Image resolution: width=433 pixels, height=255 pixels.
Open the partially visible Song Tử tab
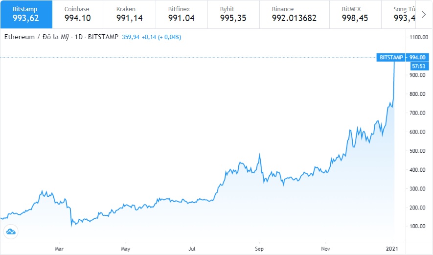click(398, 14)
